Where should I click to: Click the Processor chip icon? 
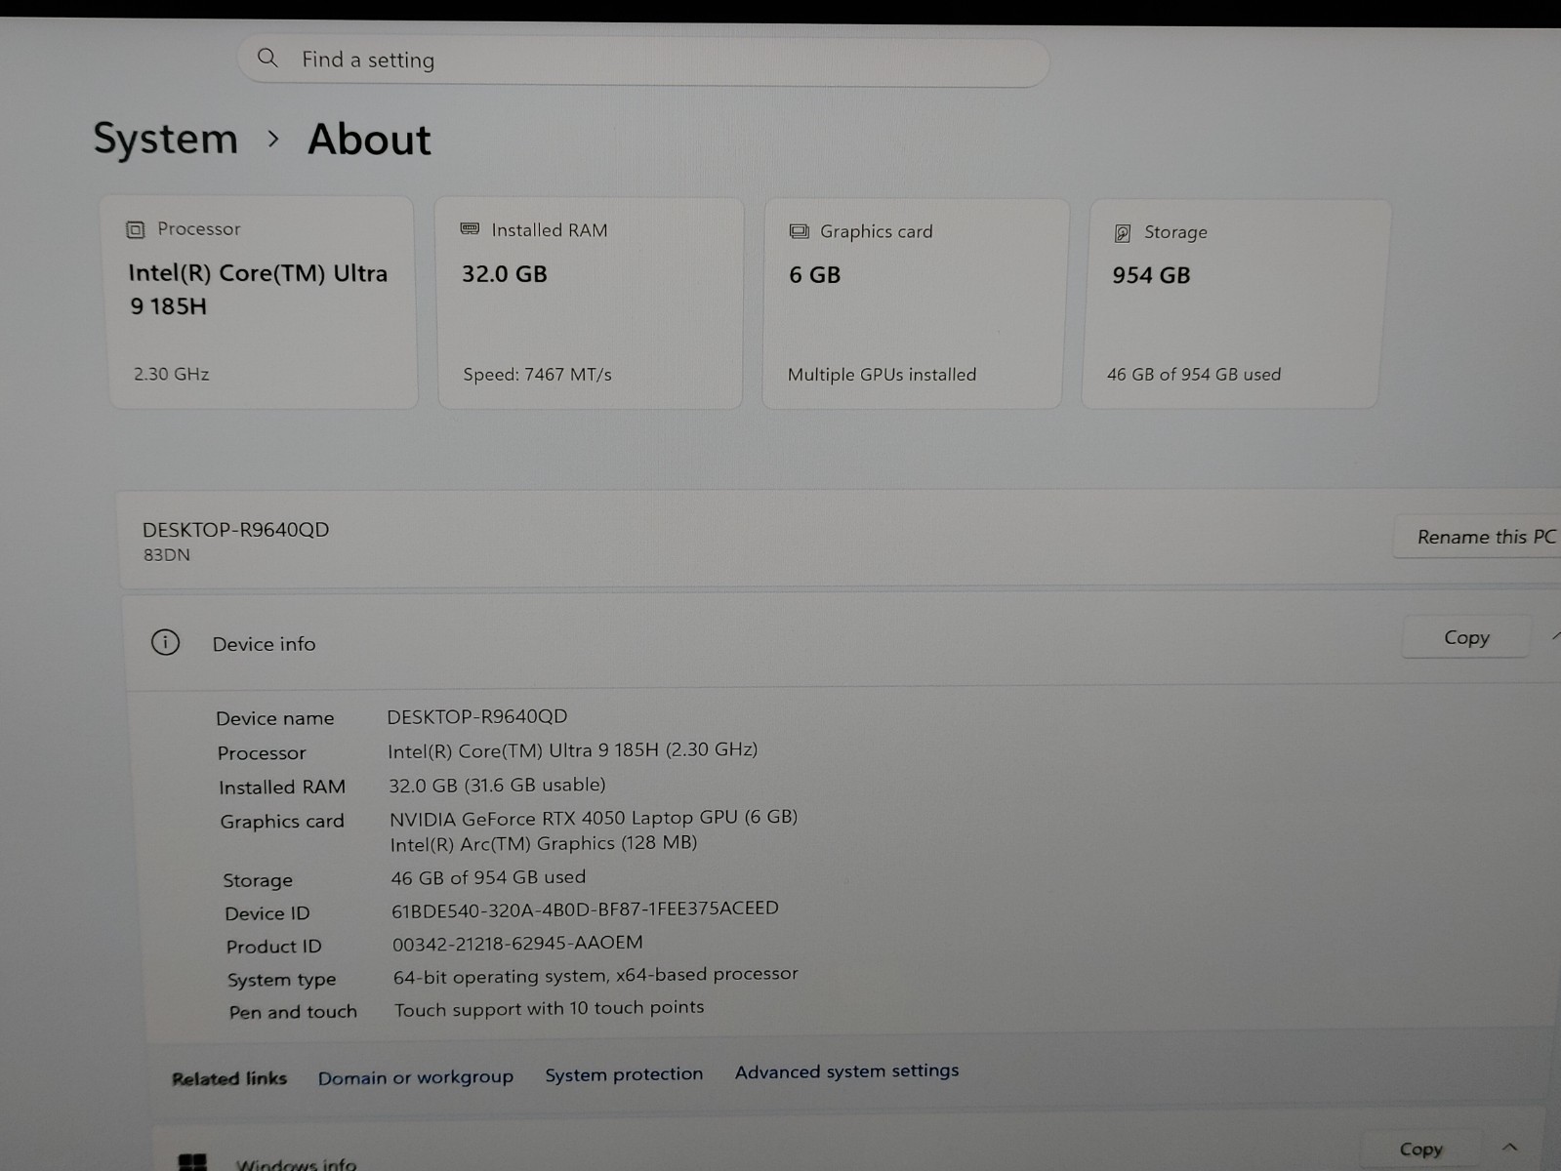point(136,230)
